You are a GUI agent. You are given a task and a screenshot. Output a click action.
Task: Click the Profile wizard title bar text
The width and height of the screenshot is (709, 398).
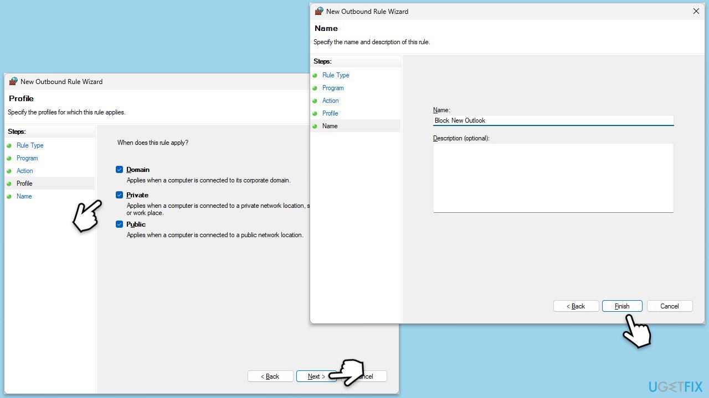(61, 81)
